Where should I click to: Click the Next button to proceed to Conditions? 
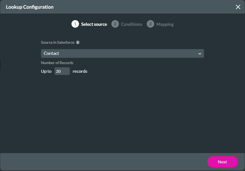click(222, 162)
